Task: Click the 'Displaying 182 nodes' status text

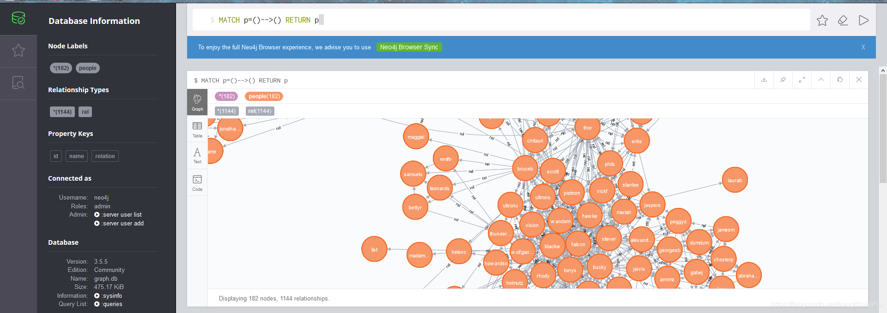Action: [274, 299]
